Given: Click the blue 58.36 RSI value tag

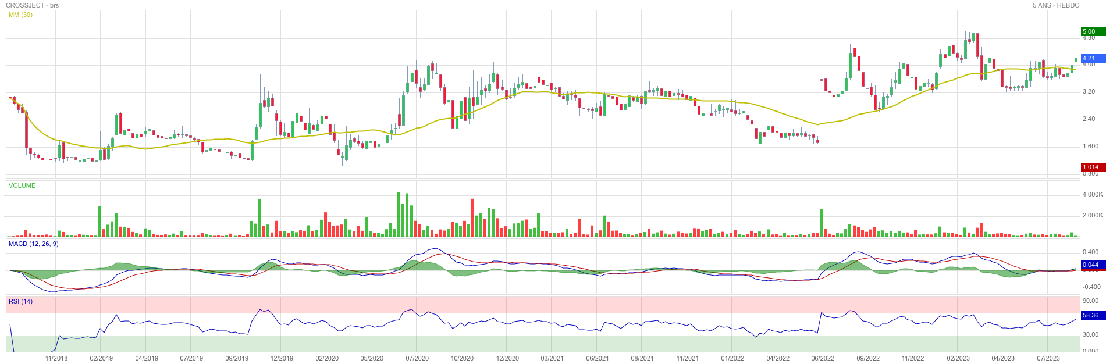Looking at the screenshot, I should (x=1092, y=315).
